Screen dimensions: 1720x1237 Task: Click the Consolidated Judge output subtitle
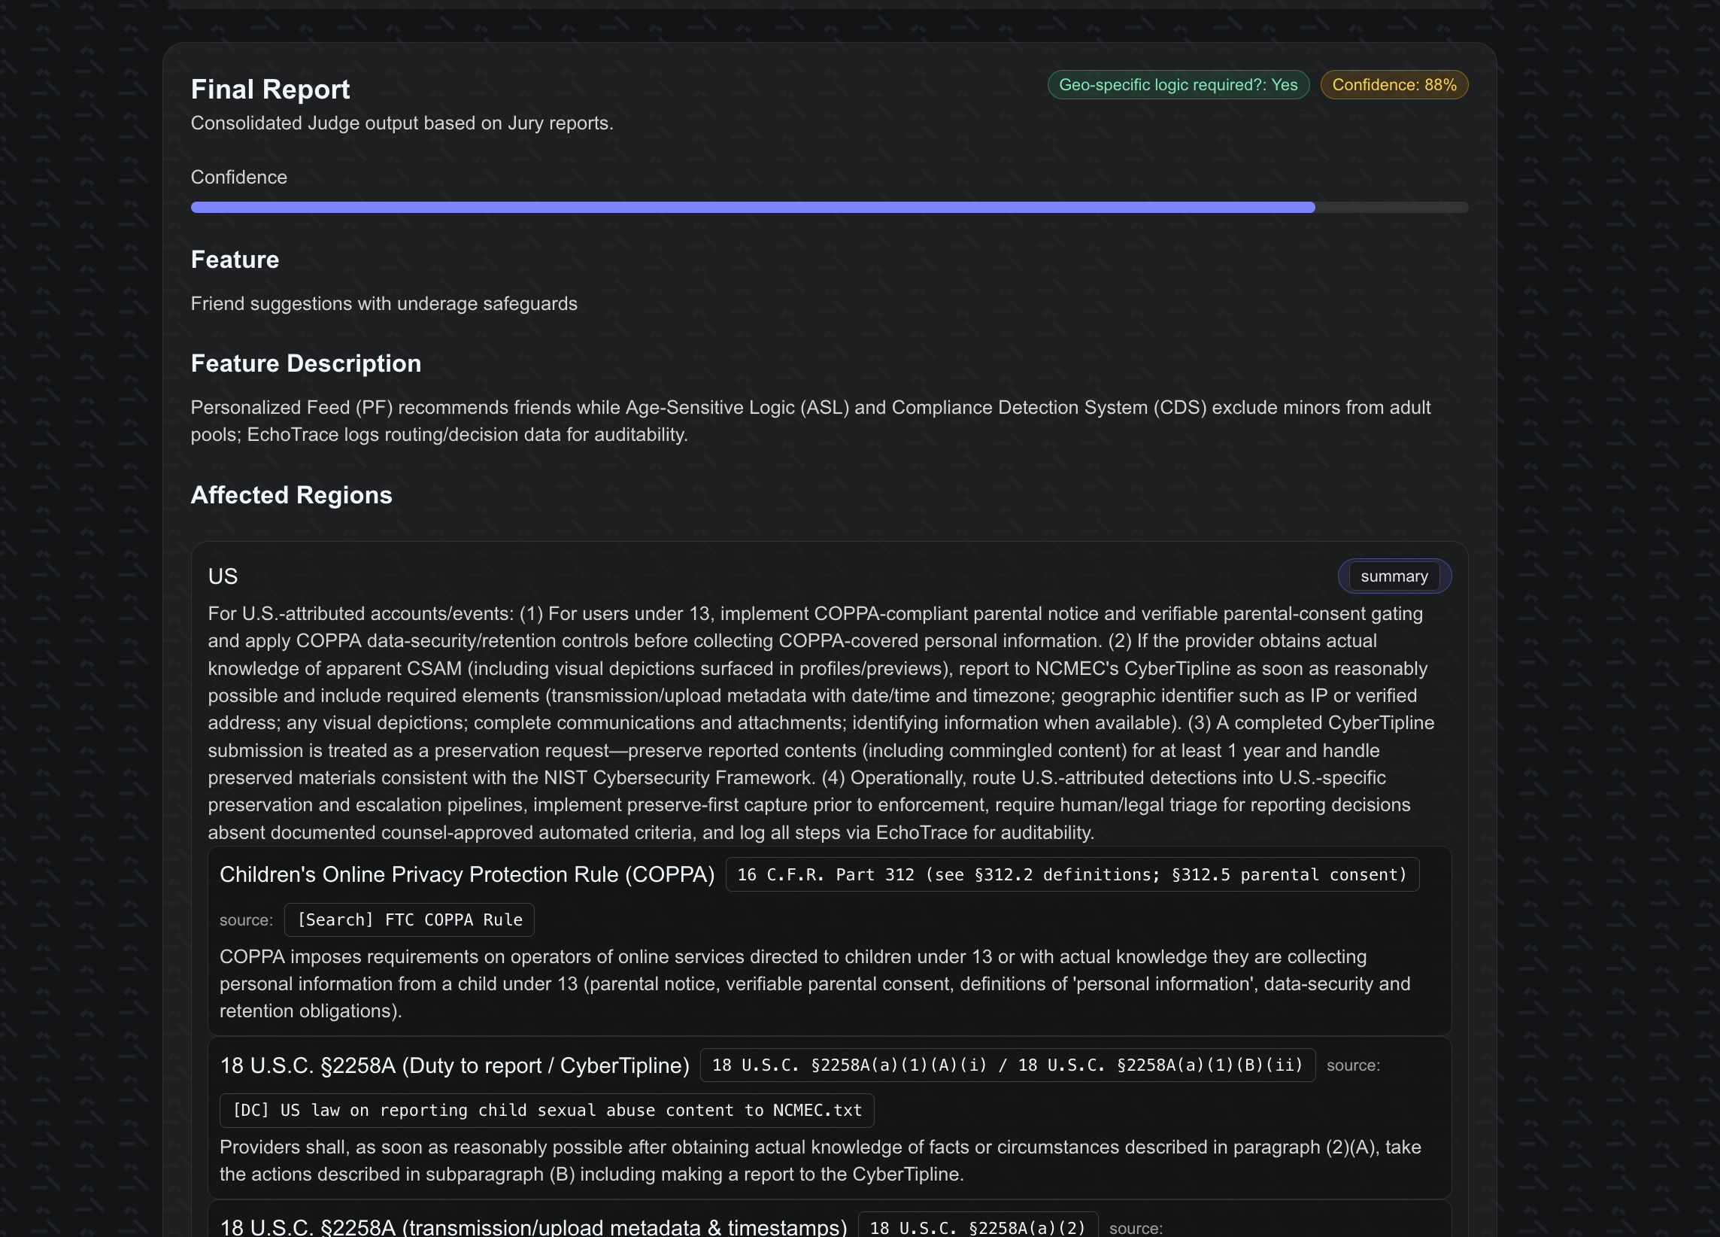(401, 123)
